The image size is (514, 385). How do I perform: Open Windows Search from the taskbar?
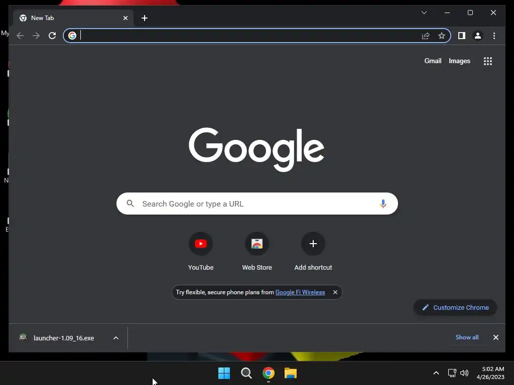[246, 373]
